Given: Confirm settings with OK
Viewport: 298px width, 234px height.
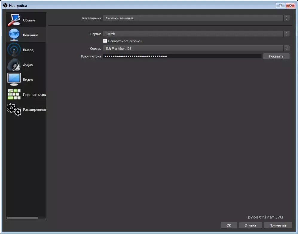Looking at the screenshot, I should coord(229,225).
